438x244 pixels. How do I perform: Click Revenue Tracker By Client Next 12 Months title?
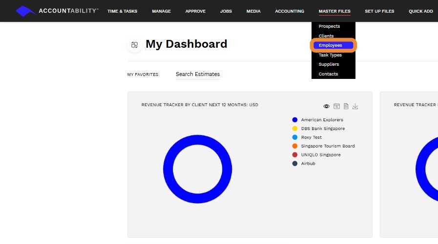tap(200, 105)
